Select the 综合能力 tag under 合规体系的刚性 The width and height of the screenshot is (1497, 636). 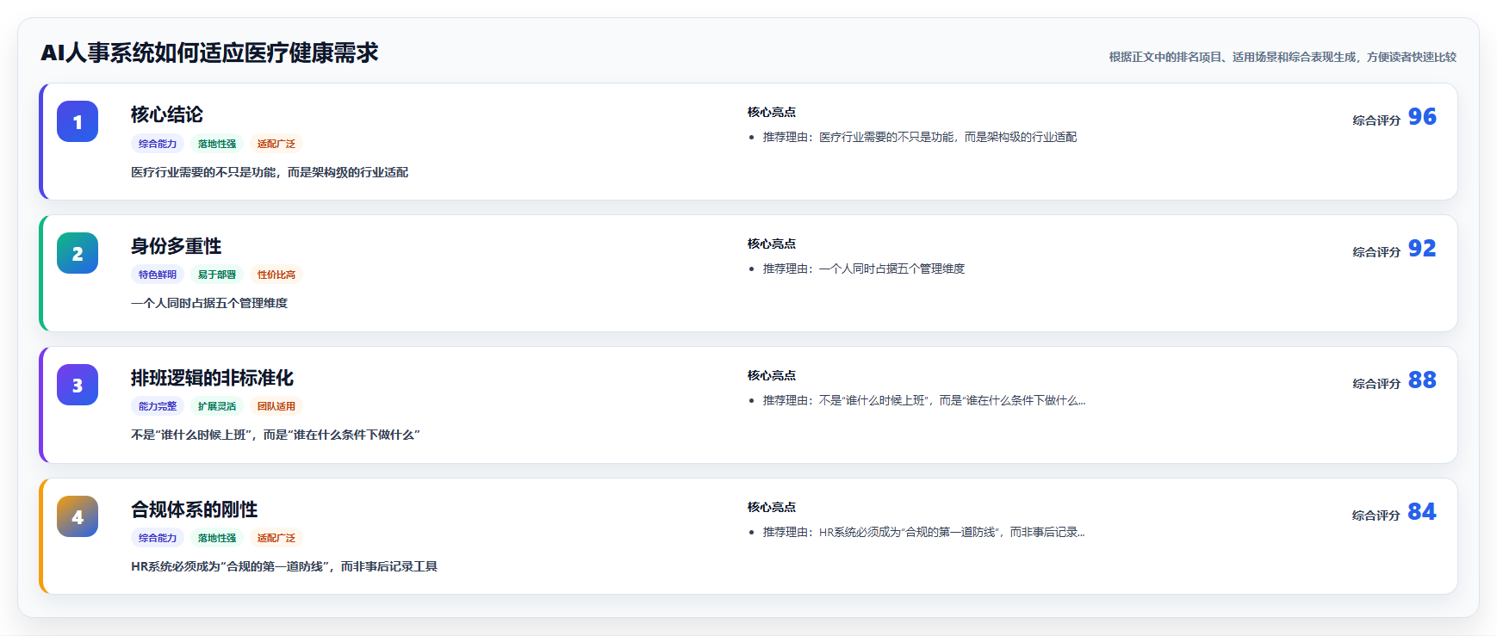tap(158, 538)
